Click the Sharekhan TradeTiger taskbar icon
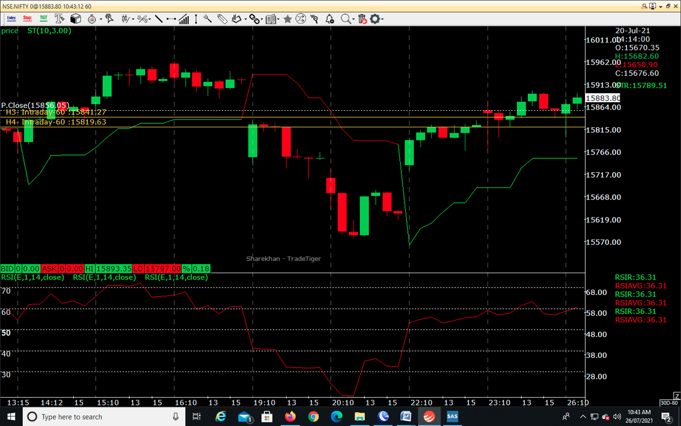This screenshot has height=426, width=681. [429, 416]
